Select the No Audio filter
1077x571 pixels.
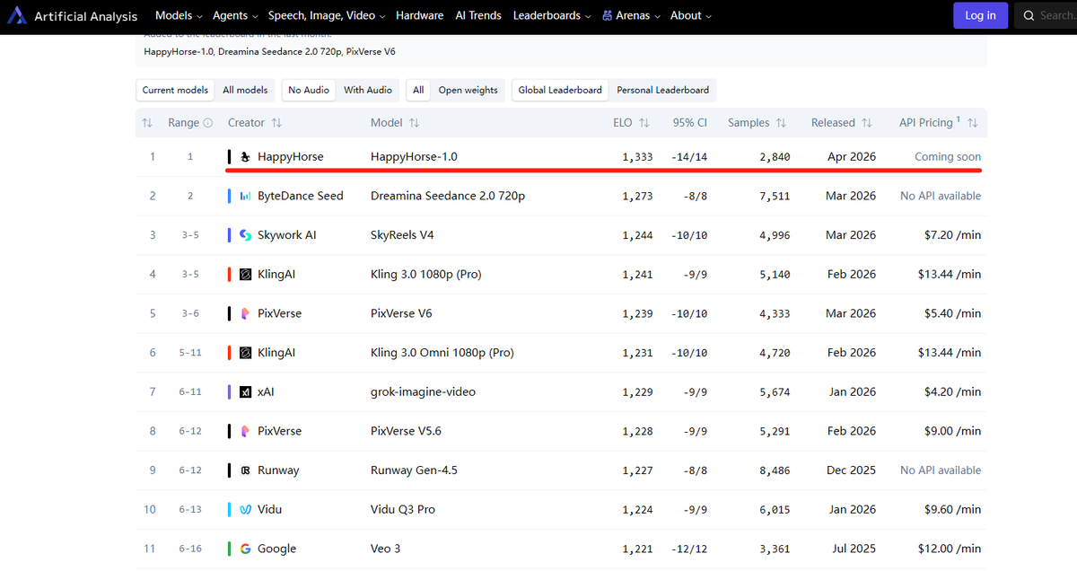(308, 90)
